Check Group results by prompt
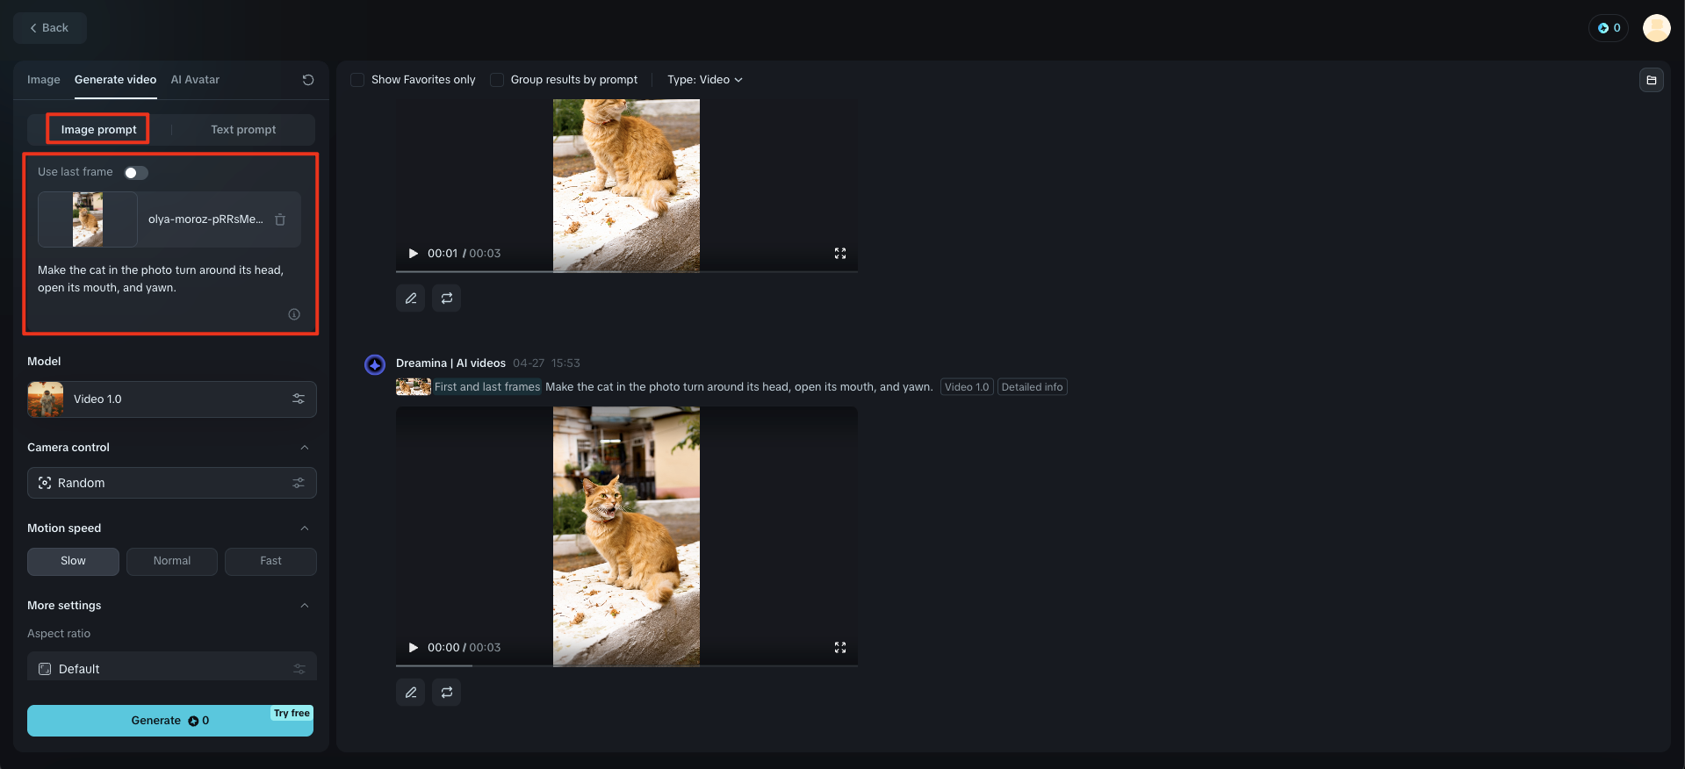The height and width of the screenshot is (769, 1685). click(x=497, y=80)
